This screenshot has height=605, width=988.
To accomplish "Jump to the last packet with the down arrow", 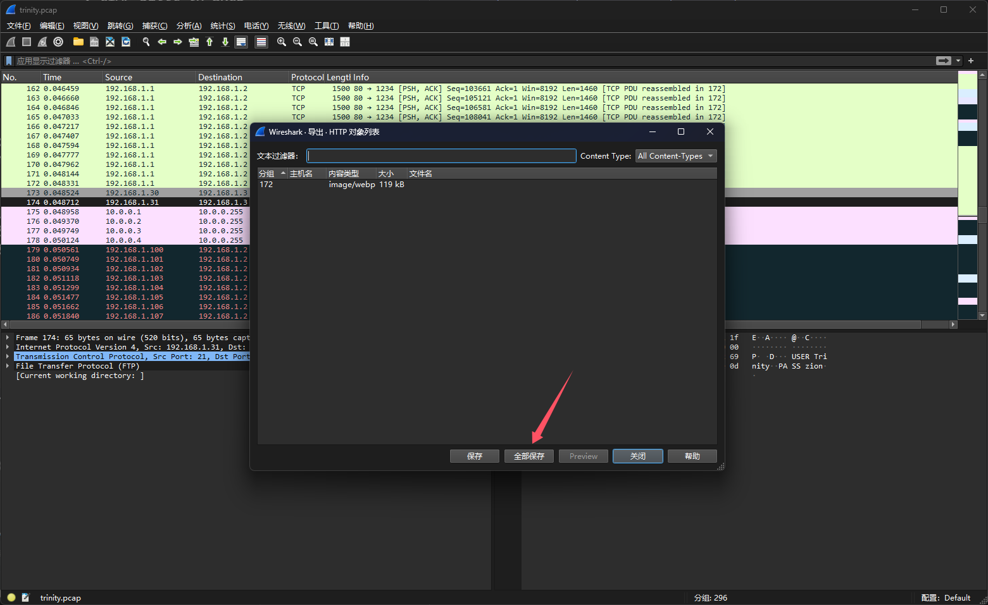I will pos(225,42).
